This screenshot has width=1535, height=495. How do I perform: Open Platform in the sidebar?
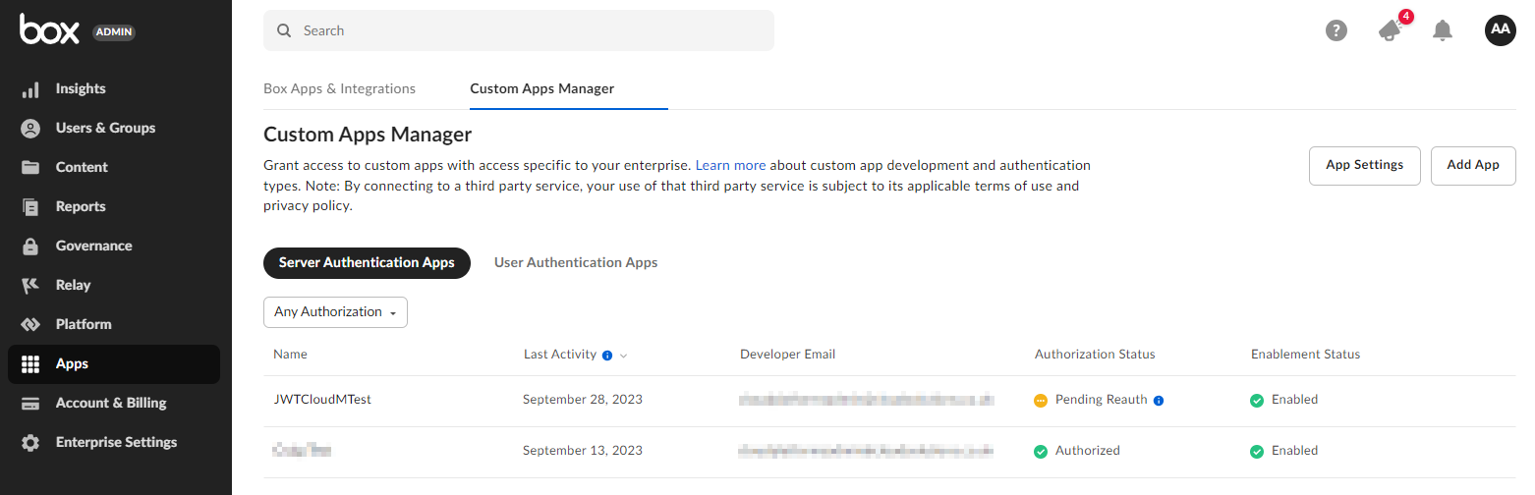84,324
